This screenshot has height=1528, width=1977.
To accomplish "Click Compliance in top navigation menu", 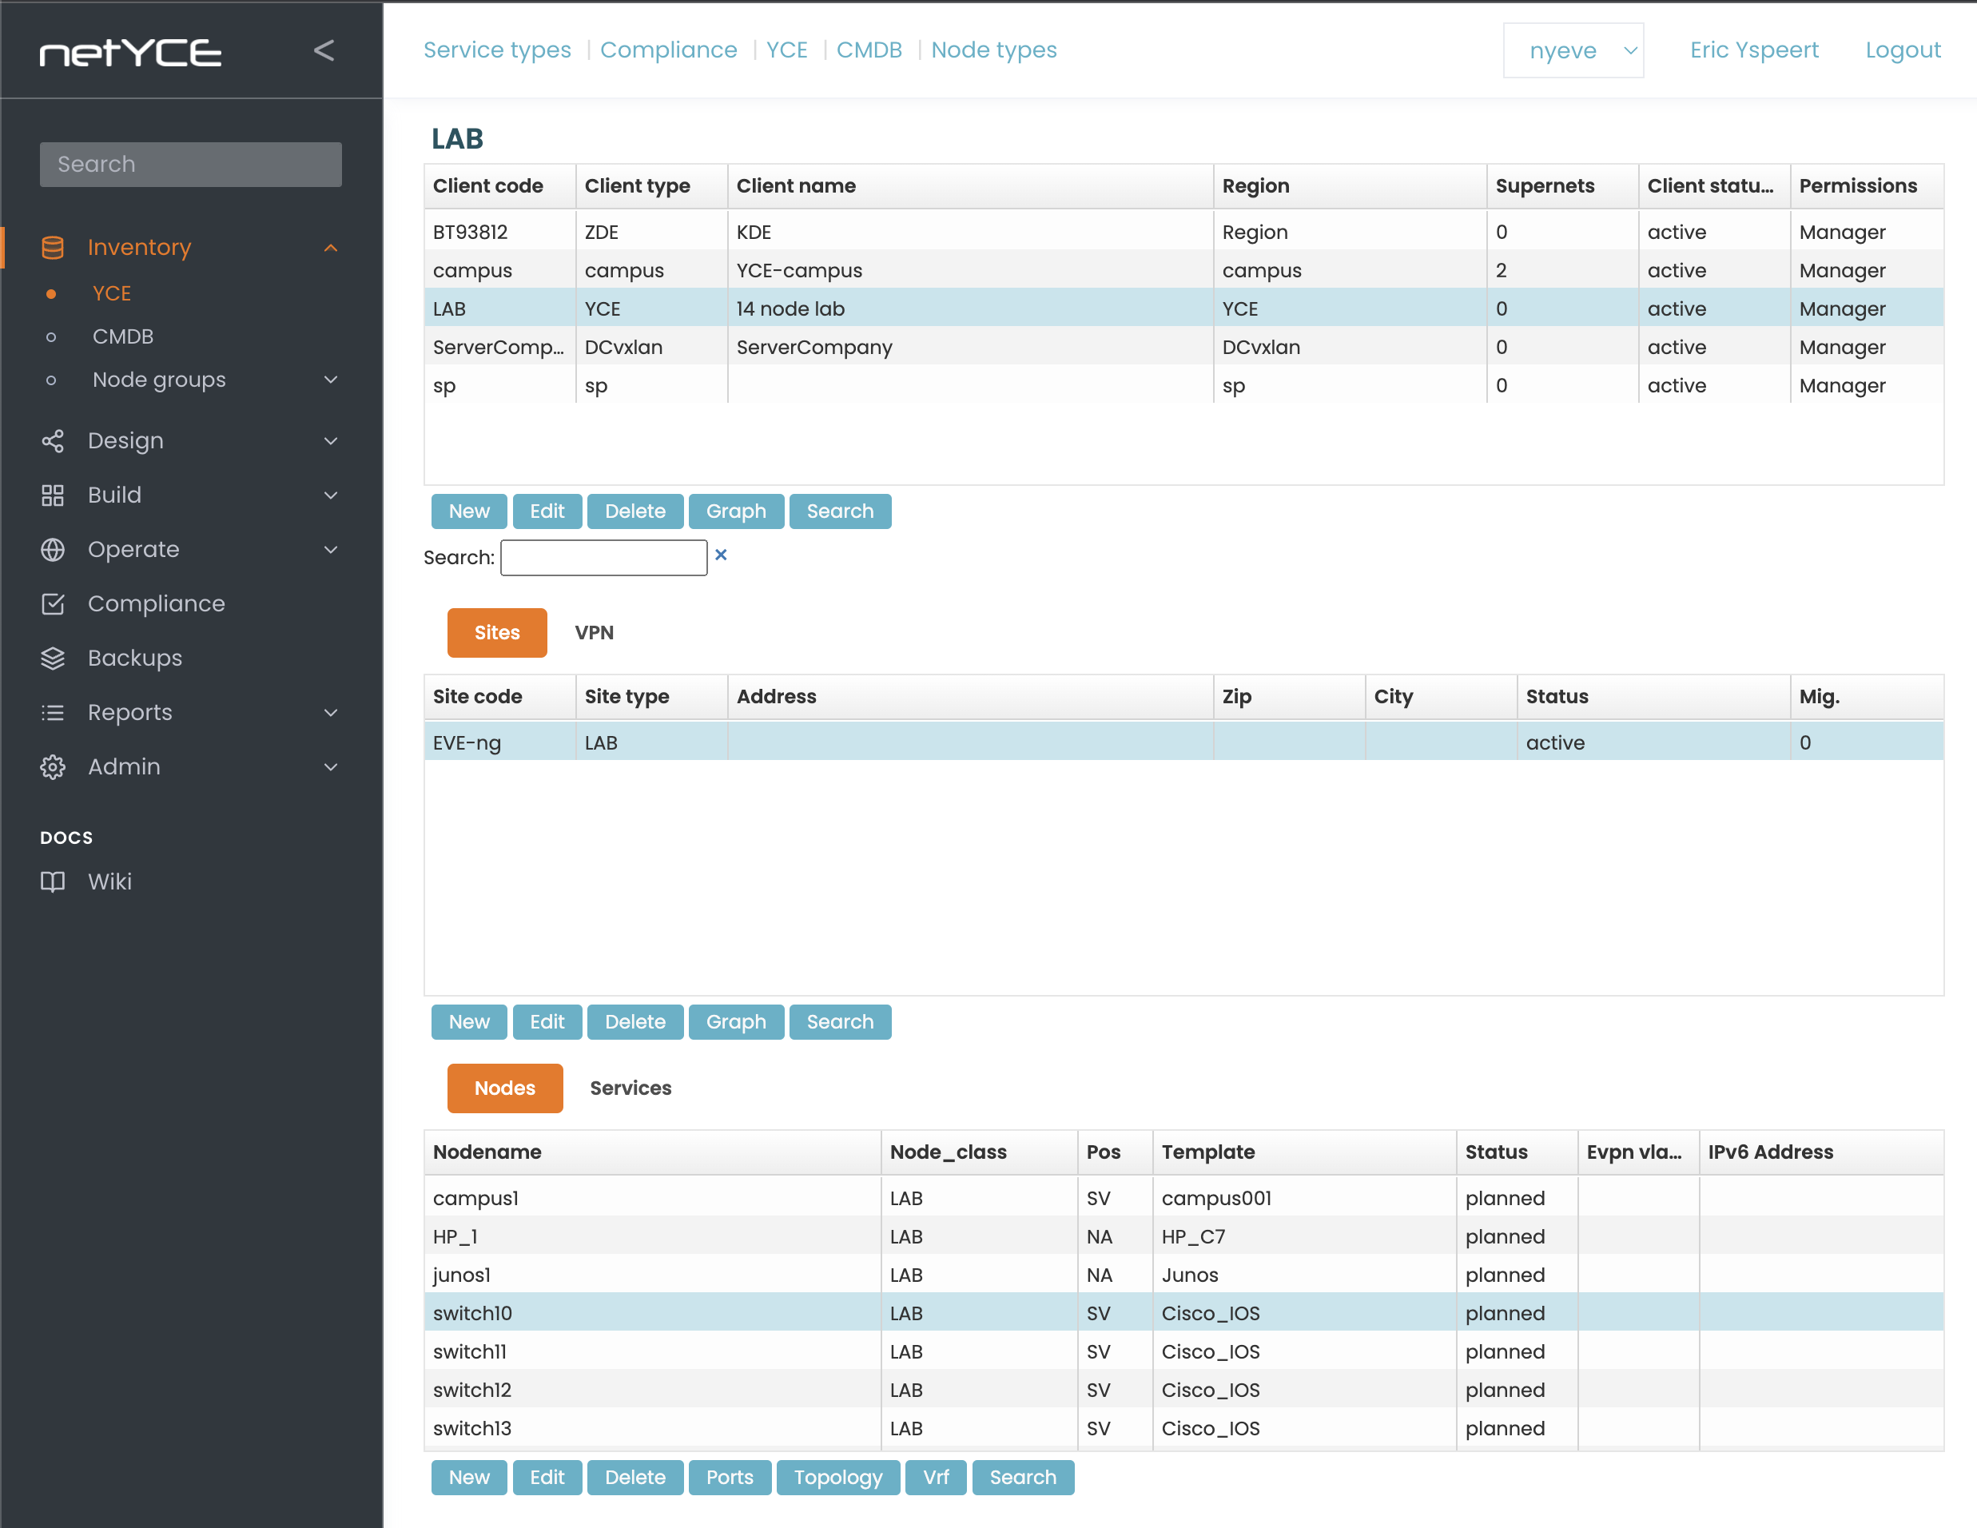I will tap(667, 50).
